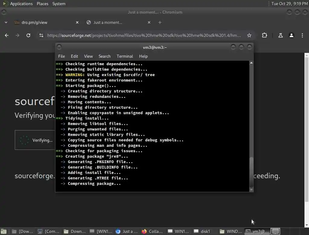309x235 pixels.
Task: Switch to the dro.pm/g/view tab
Action: pos(46,22)
